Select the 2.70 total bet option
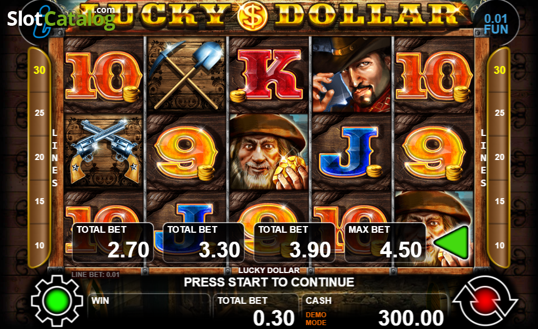The image size is (538, 329). click(x=113, y=242)
